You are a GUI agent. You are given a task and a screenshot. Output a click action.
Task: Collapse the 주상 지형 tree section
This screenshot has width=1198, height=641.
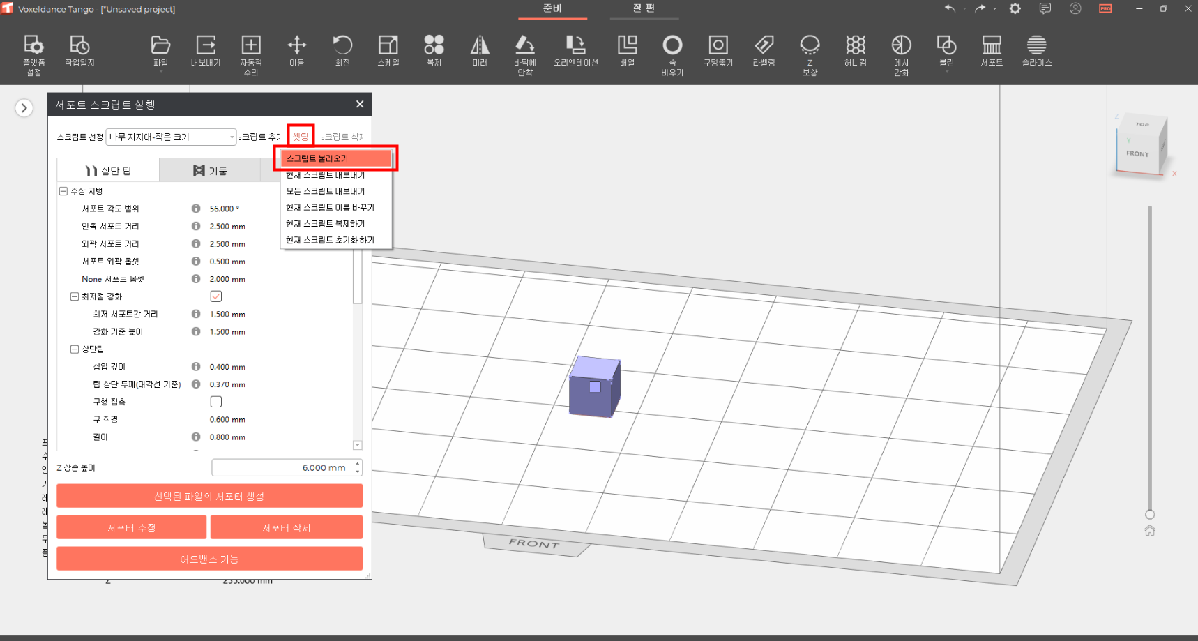click(63, 191)
